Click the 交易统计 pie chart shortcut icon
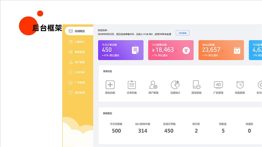 (175, 85)
